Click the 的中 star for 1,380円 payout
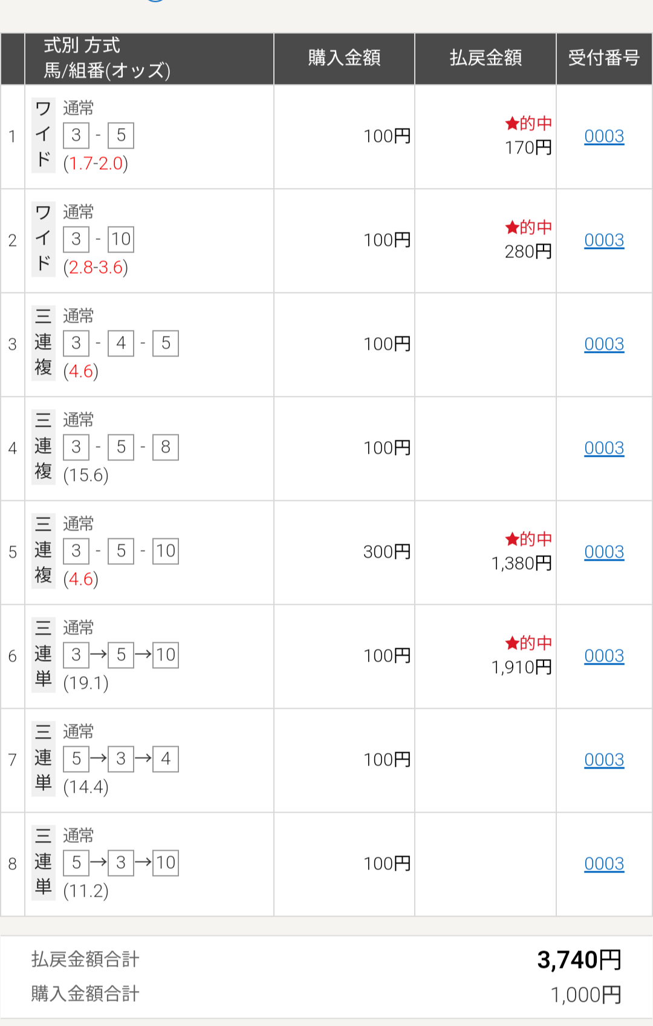The image size is (653, 1026). click(x=512, y=539)
